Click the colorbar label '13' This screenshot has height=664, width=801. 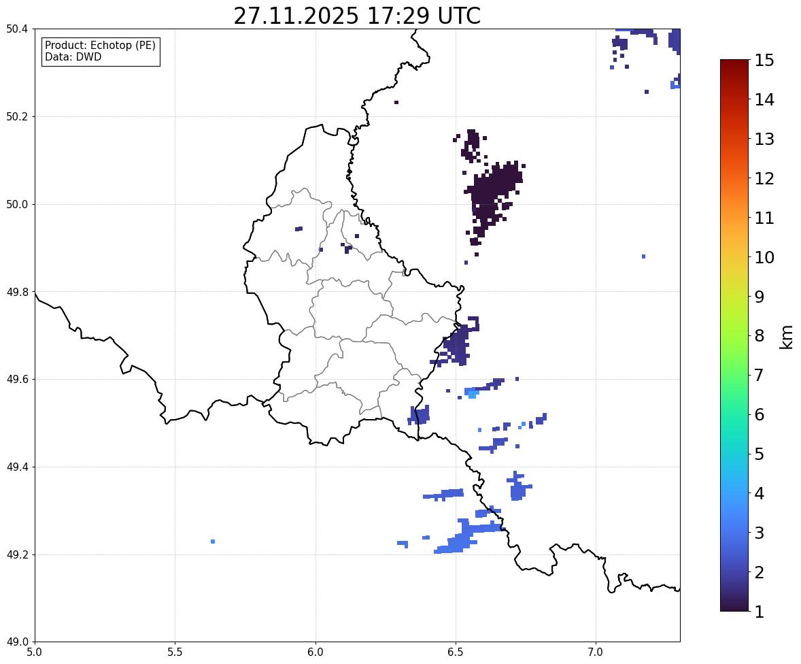tap(764, 139)
